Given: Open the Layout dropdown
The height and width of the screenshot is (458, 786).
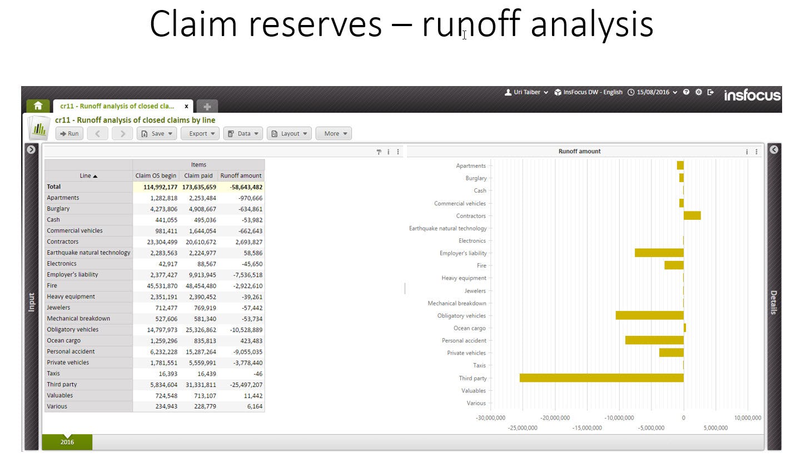Looking at the screenshot, I should point(289,133).
